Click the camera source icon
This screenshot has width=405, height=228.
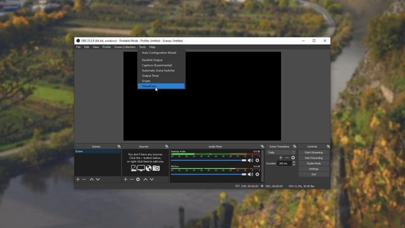pyautogui.click(x=156, y=168)
